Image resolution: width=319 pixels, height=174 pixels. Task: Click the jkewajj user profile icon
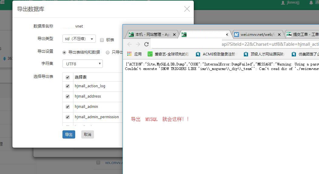tap(283, 3)
